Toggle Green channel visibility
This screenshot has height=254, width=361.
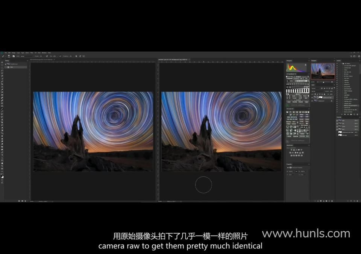click(x=337, y=126)
